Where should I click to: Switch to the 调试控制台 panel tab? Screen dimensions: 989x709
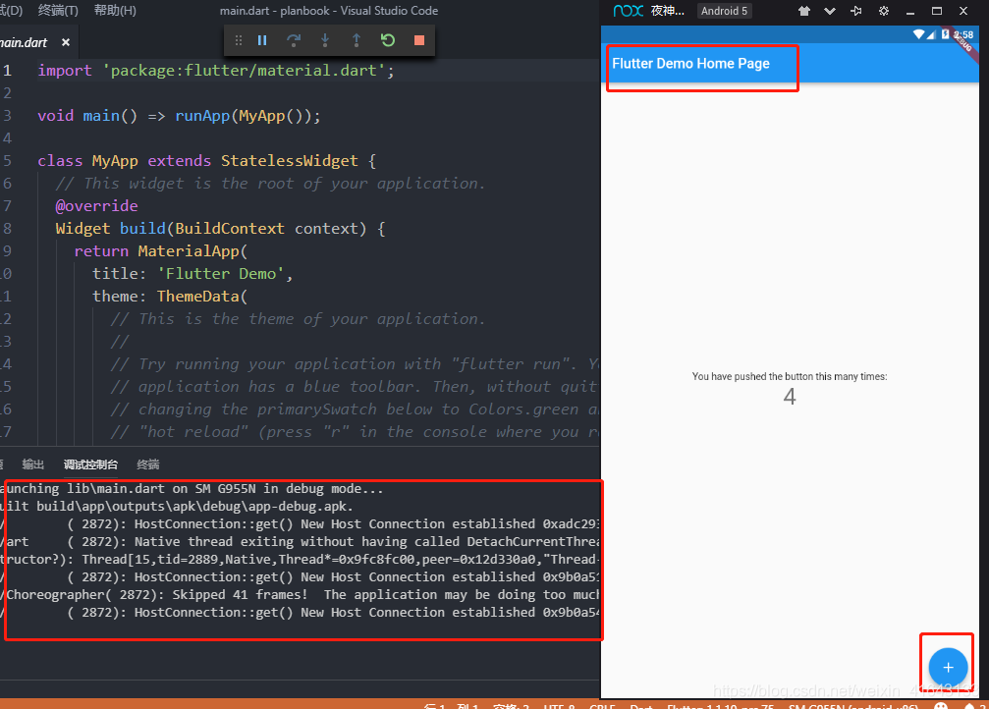pos(90,464)
